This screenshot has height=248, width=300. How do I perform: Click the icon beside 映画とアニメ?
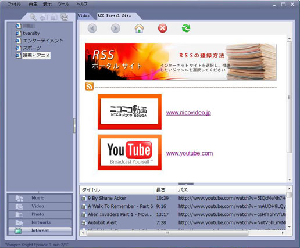[x=18, y=56]
